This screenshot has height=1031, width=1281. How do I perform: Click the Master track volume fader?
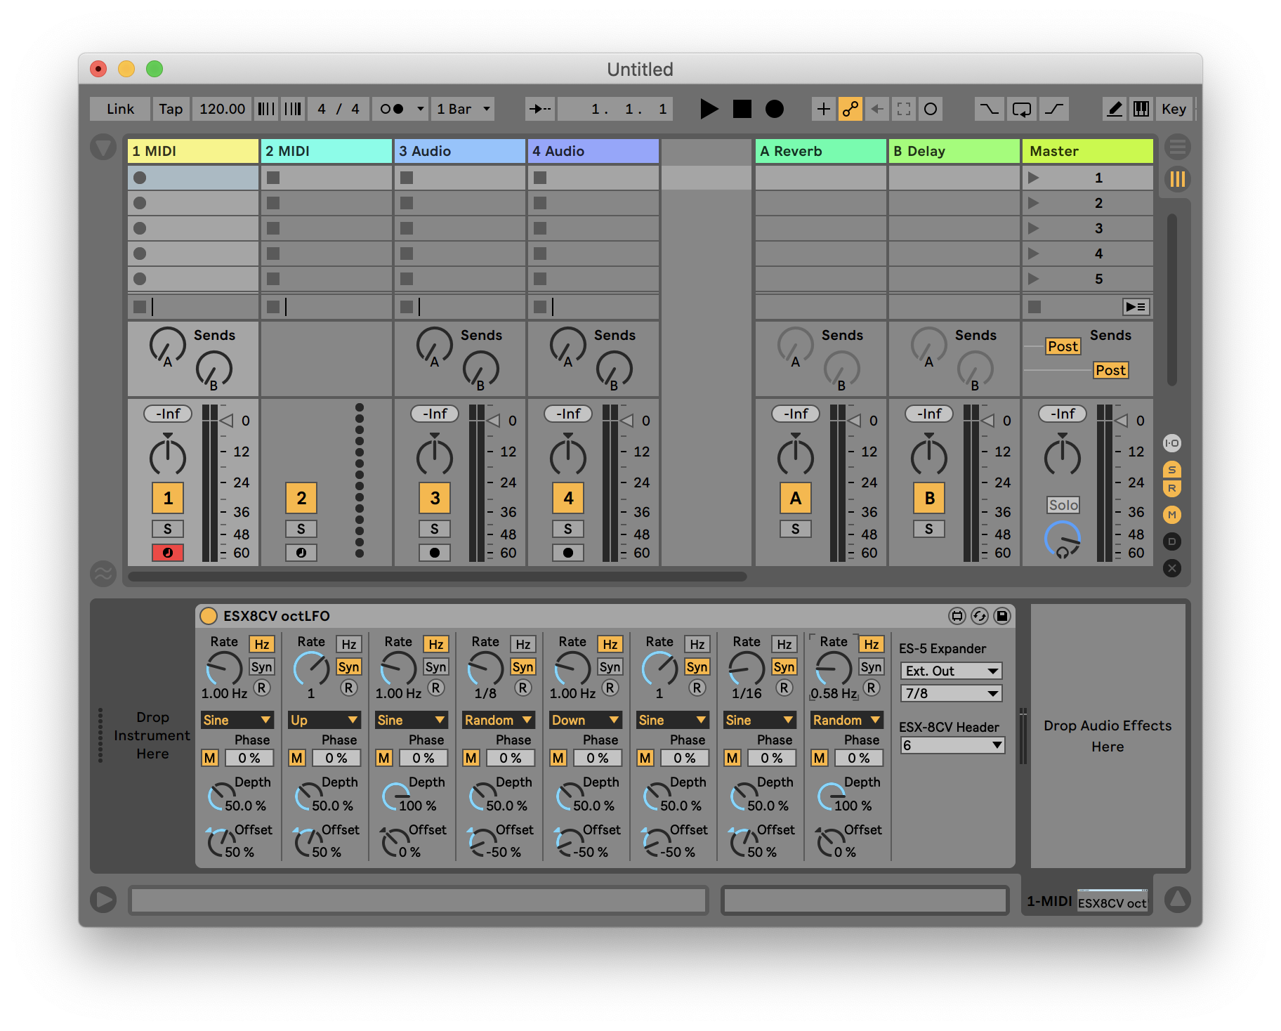click(1122, 421)
